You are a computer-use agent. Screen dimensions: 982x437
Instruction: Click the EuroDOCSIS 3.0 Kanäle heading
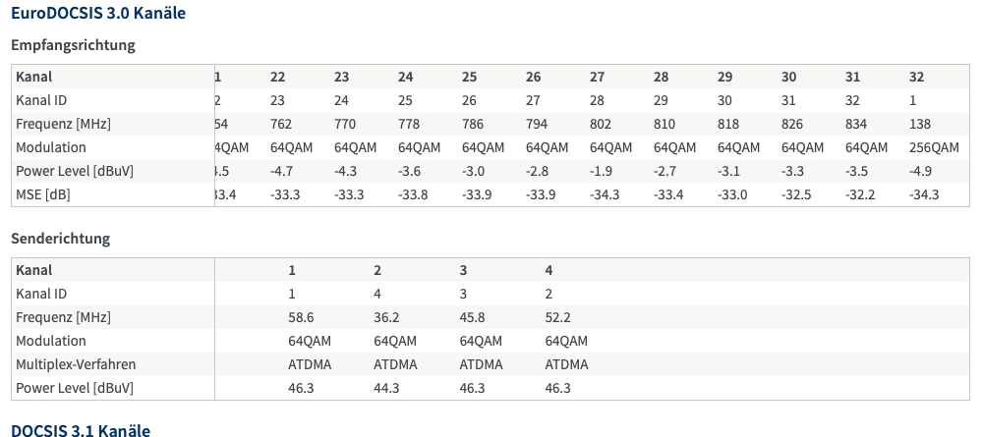[x=97, y=14]
